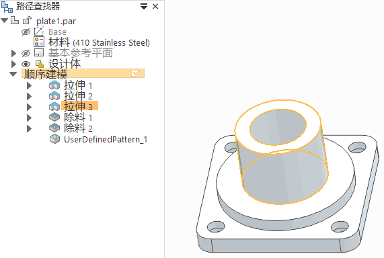Select the Base coordinate system icon

39,31
